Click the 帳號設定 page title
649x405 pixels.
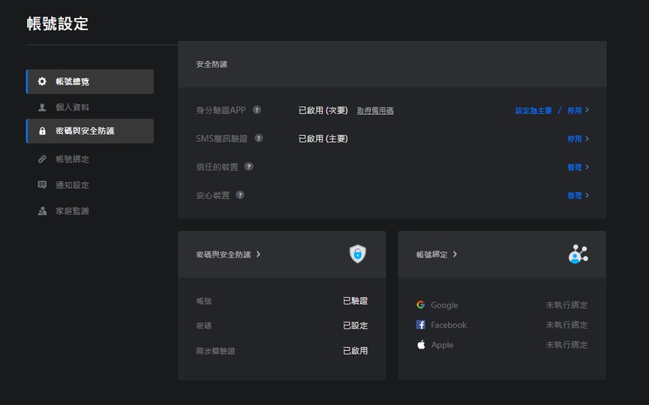tap(58, 23)
